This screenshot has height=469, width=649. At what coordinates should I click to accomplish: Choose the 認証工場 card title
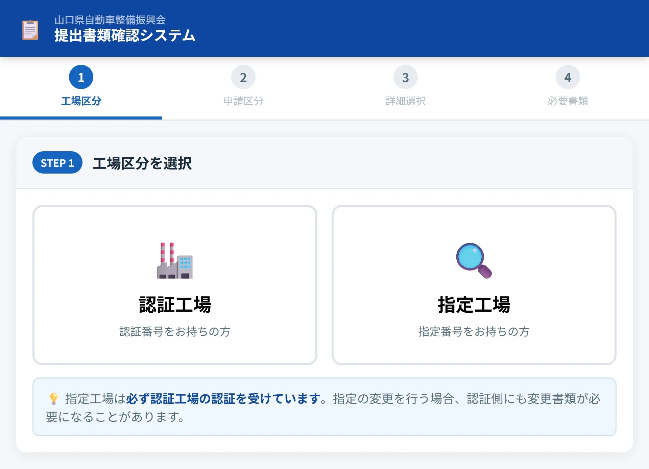tap(175, 305)
